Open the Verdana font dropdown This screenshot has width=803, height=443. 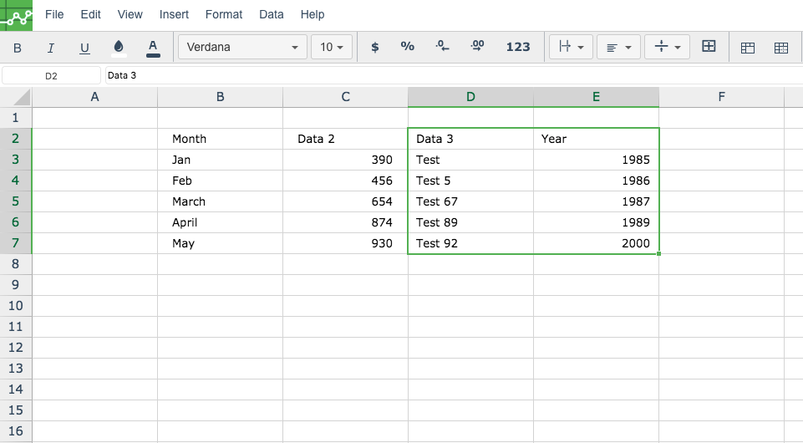coord(243,47)
